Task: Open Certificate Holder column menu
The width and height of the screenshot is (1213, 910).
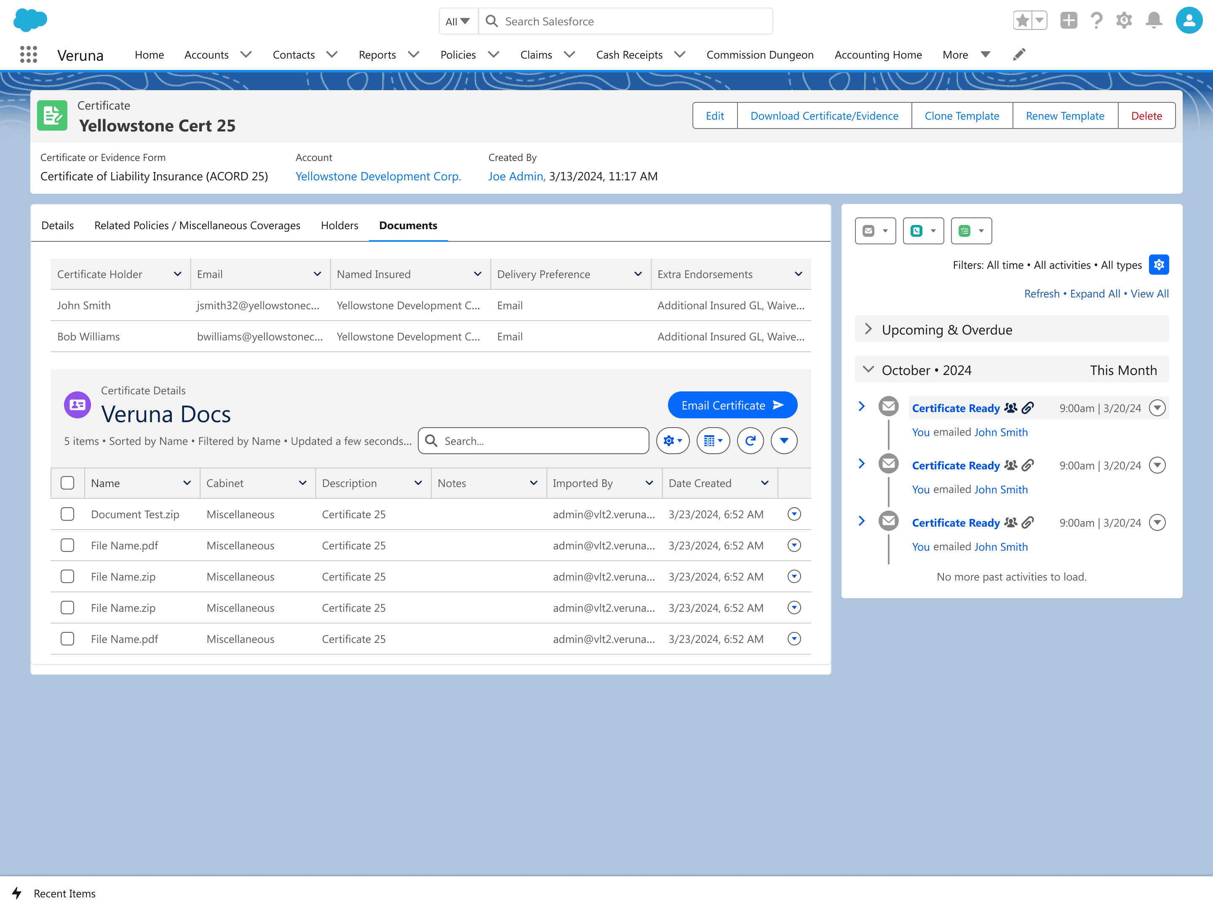Action: coord(178,274)
